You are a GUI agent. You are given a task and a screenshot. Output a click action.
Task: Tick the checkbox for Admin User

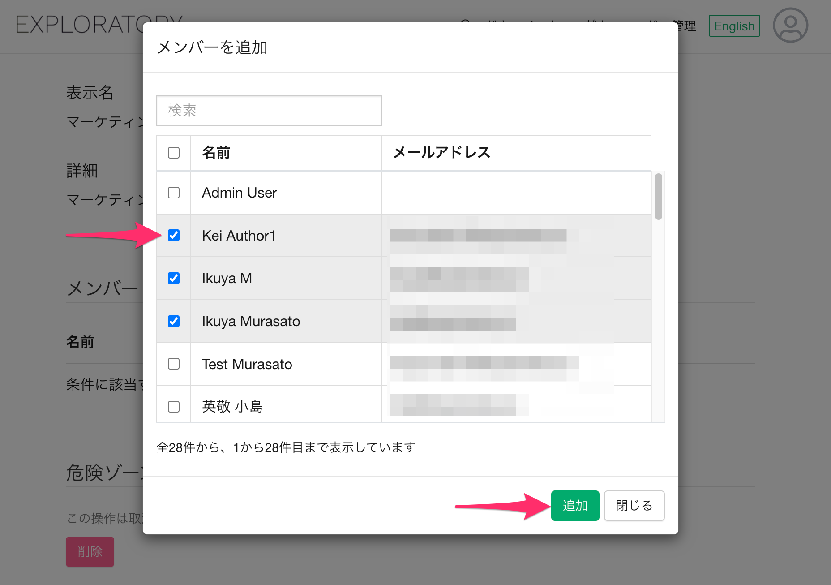coord(174,193)
